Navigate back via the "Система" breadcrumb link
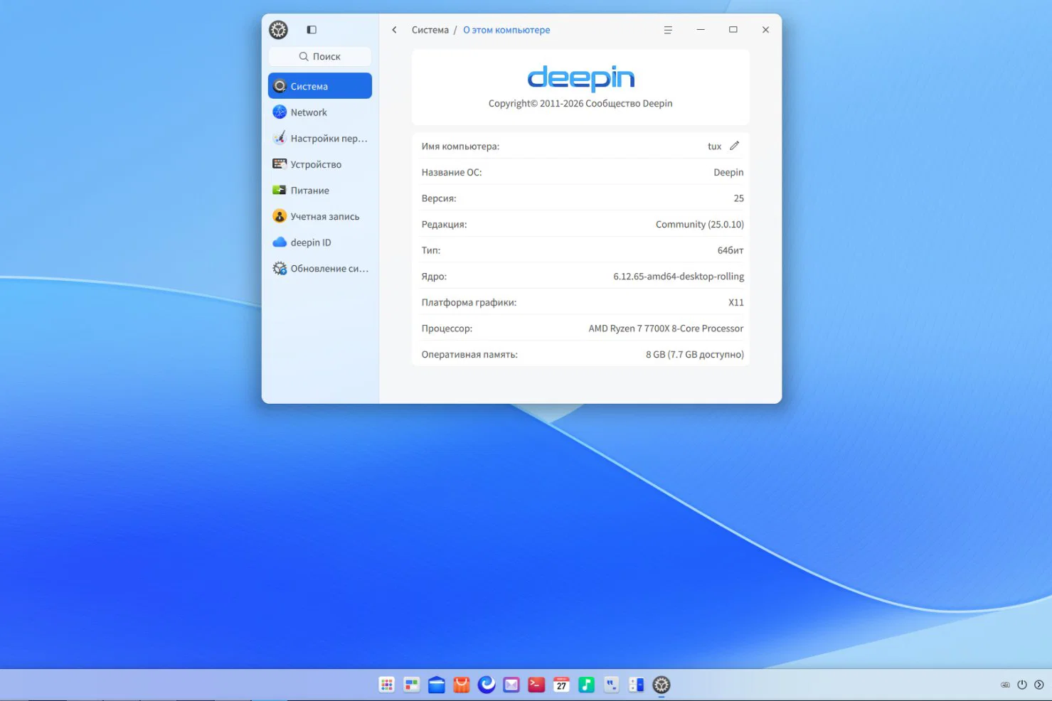The width and height of the screenshot is (1052, 701). 430,30
